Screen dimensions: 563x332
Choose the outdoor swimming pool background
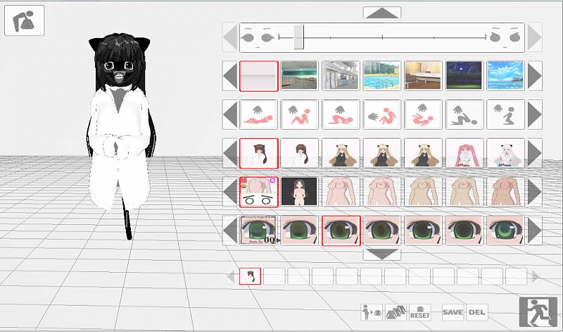382,75
